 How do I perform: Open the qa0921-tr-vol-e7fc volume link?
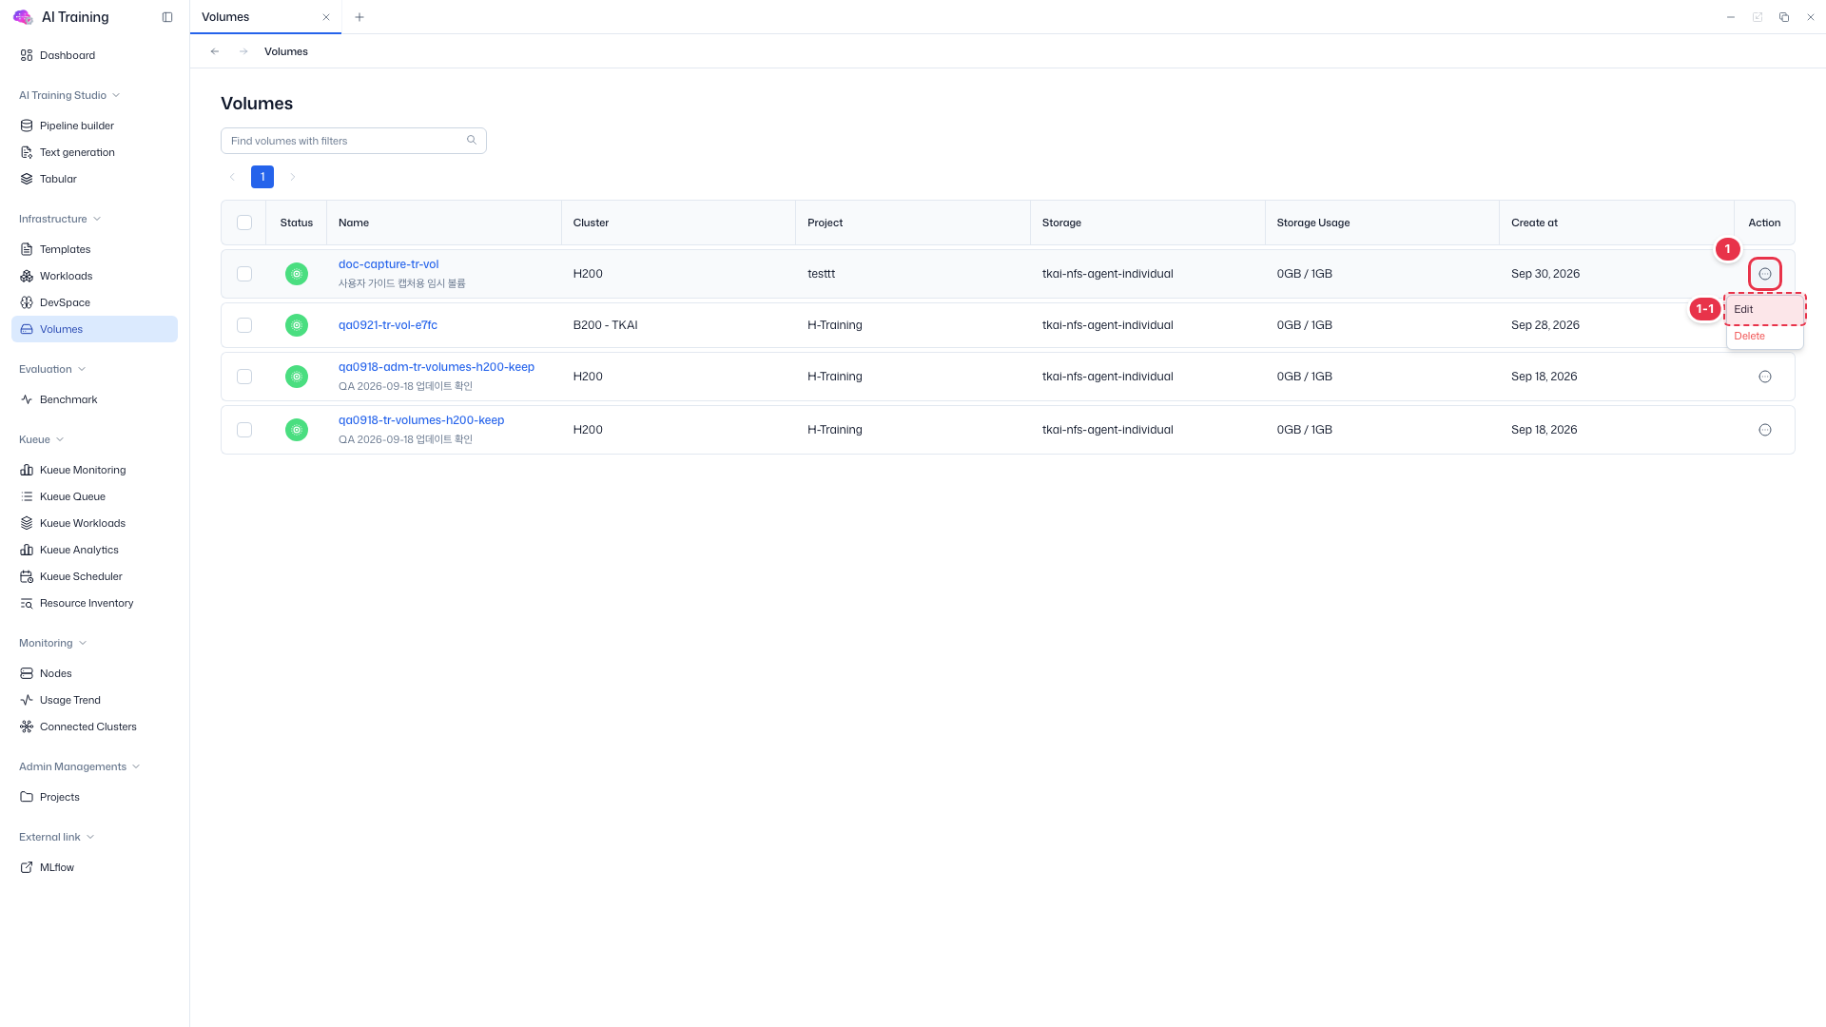pyautogui.click(x=388, y=325)
